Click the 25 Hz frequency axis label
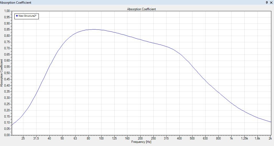This screenshot has width=274, height=146. [x=23, y=138]
